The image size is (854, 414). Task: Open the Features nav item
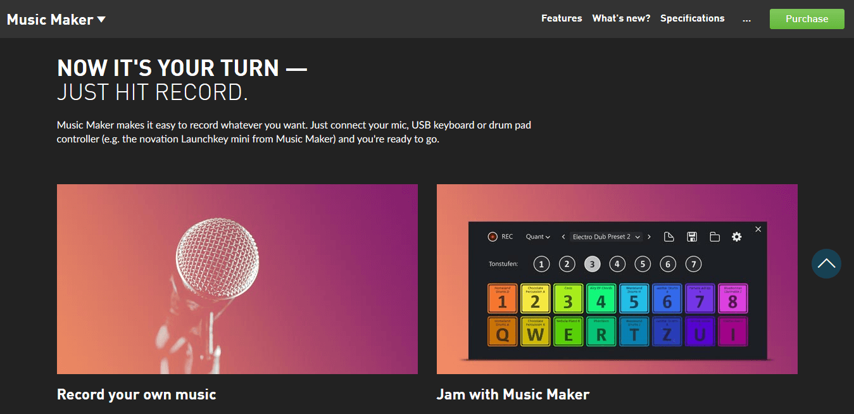coord(562,18)
